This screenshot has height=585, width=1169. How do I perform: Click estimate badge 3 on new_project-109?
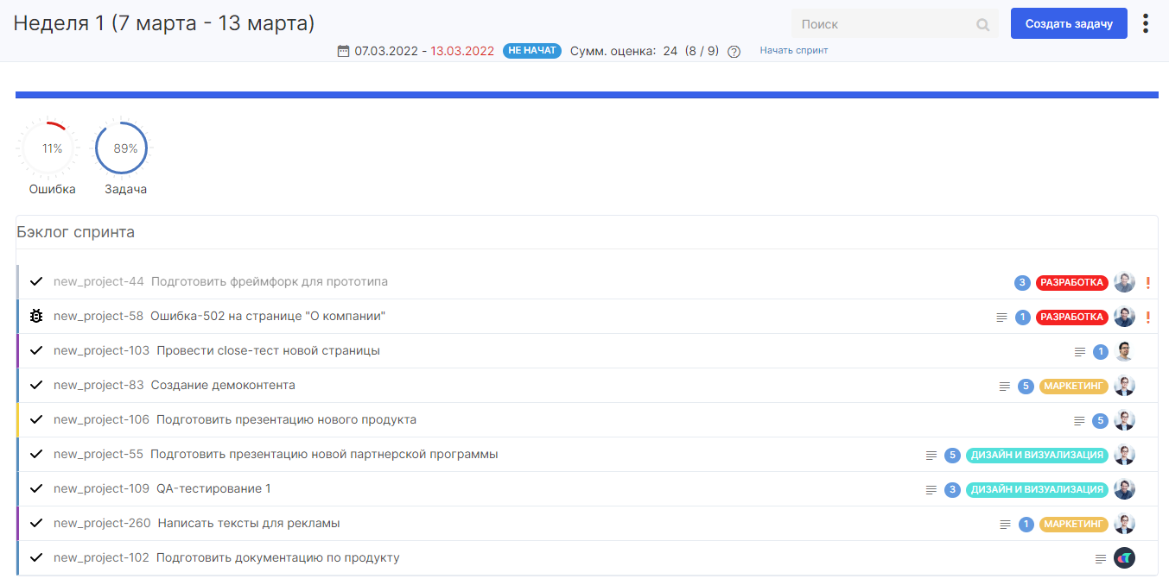[953, 489]
